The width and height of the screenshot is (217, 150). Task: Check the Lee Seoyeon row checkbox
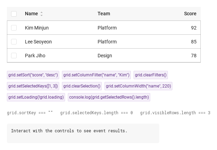pyautogui.click(x=14, y=42)
